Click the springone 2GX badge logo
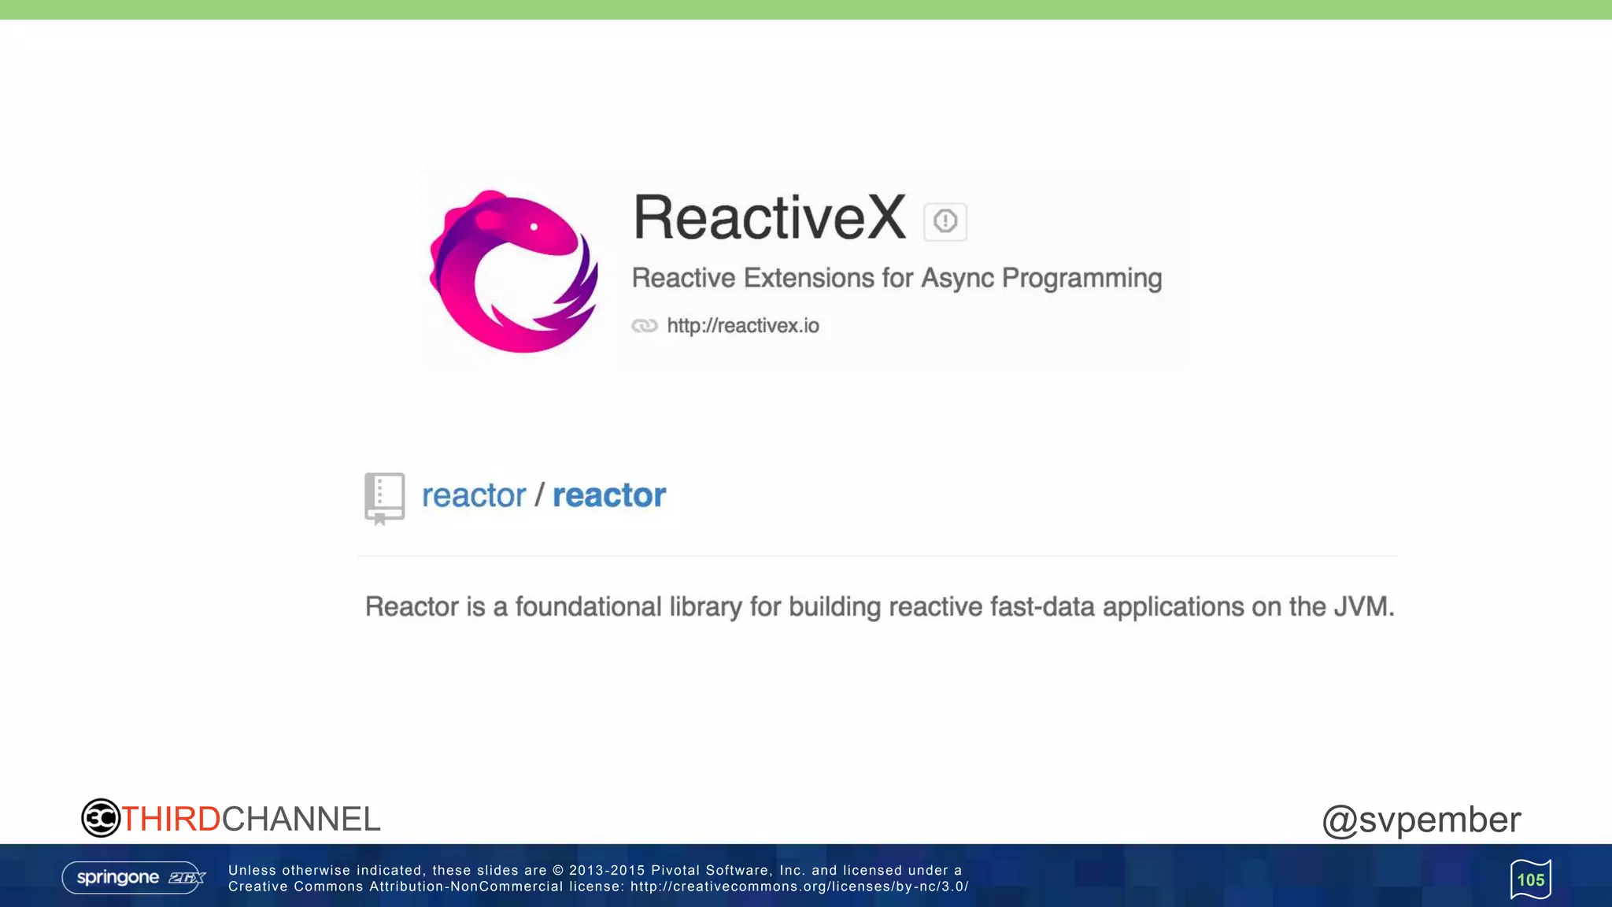Screen dimensions: 1612x907 pos(134,877)
